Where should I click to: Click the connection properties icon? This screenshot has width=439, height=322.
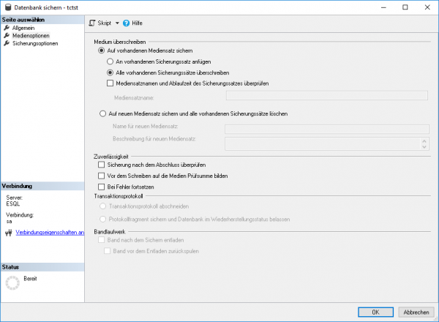tap(8, 233)
